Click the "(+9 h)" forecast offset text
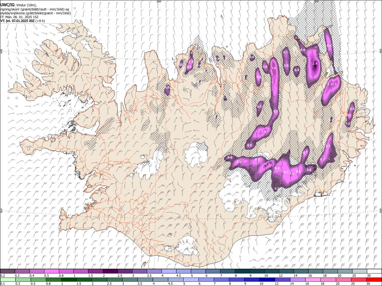Screen dimensions: 382x286 click(40, 21)
